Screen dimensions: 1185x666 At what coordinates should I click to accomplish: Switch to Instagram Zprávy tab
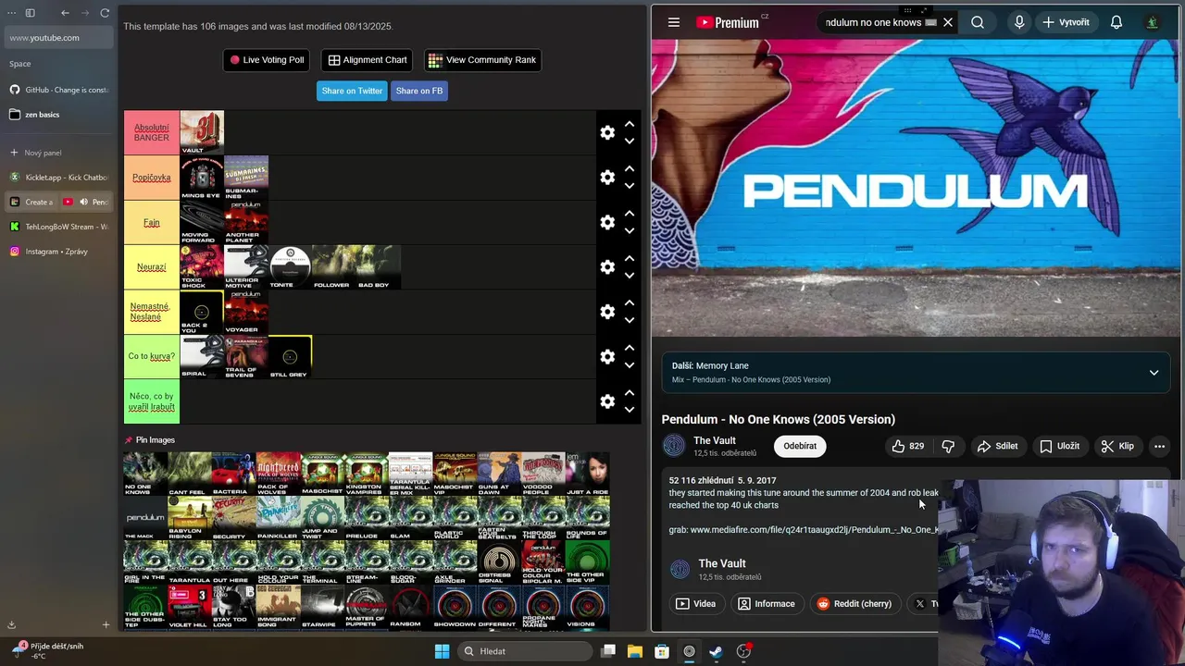[x=59, y=252]
